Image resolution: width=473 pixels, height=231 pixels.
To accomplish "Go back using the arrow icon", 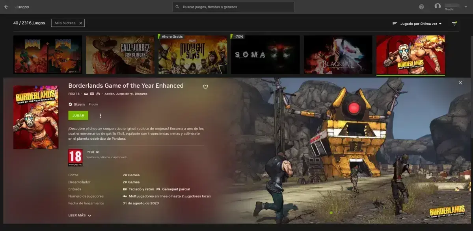I will pyautogui.click(x=6, y=7).
